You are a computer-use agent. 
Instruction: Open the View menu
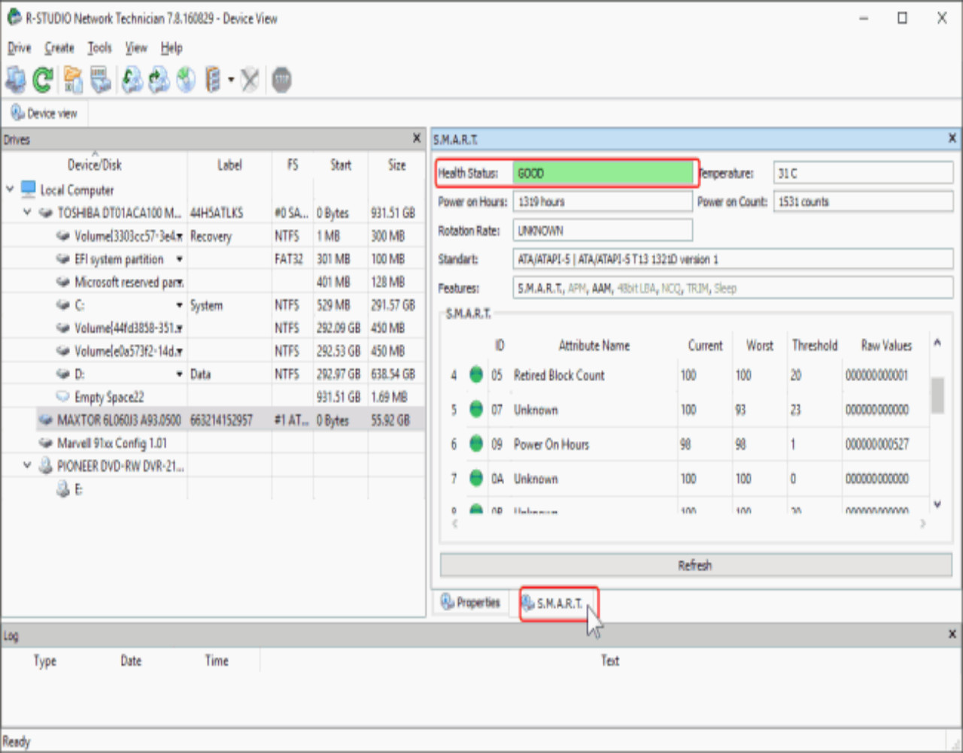(136, 48)
